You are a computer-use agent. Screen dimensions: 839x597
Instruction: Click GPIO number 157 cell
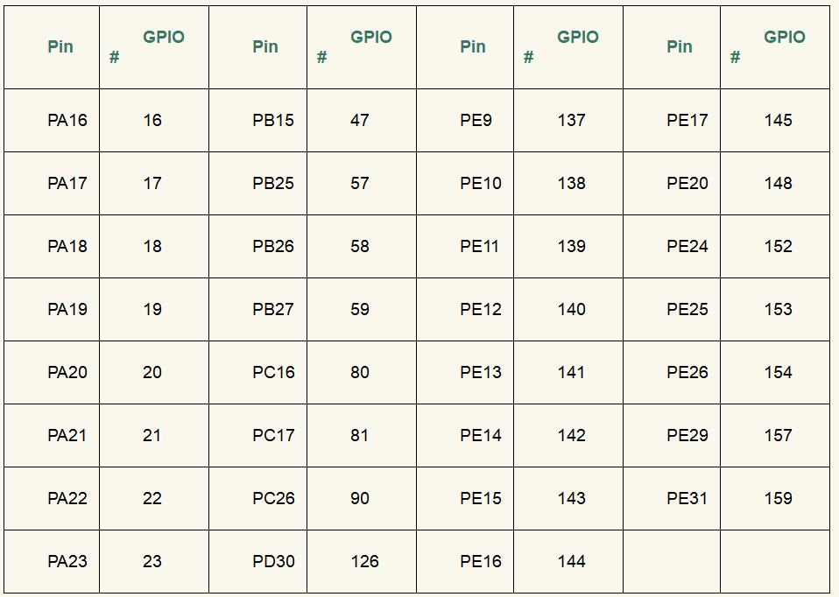(x=778, y=436)
